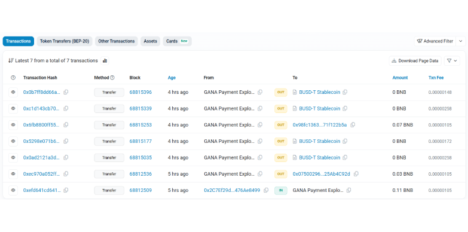Image resolution: width=468 pixels, height=232 pixels.
Task: Click the 0.11 BNB amount
Action: tap(403, 190)
